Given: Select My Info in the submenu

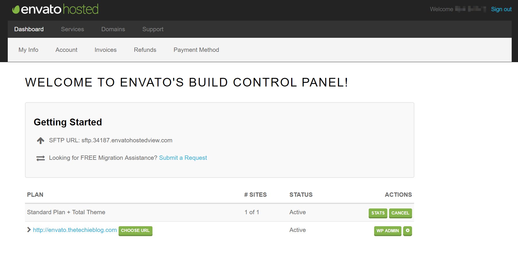Looking at the screenshot, I should pyautogui.click(x=28, y=50).
